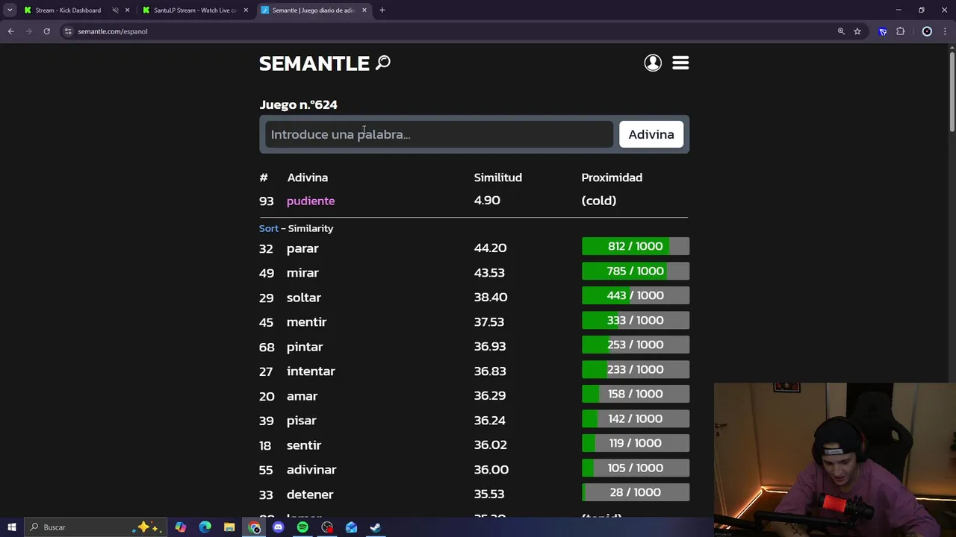The image size is (956, 537).
Task: Open the site information icon in address bar
Action: (x=68, y=31)
